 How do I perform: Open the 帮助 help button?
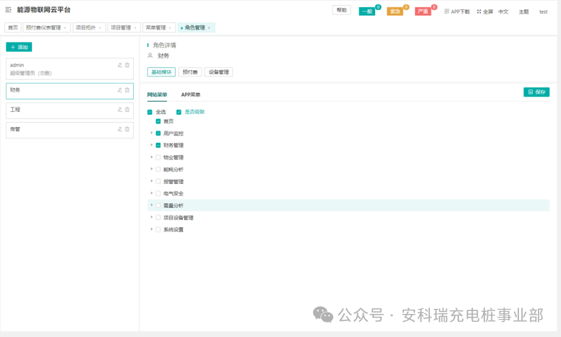tap(342, 10)
